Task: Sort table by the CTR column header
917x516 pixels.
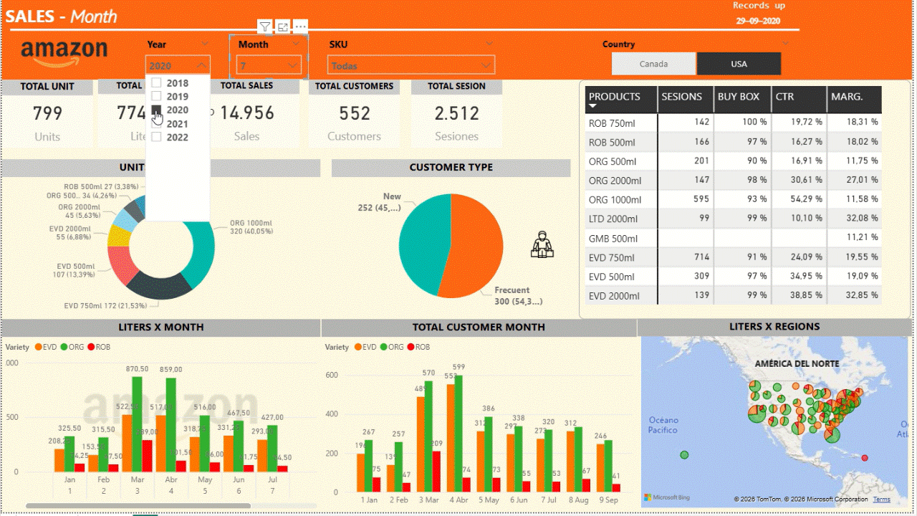Action: pyautogui.click(x=784, y=97)
